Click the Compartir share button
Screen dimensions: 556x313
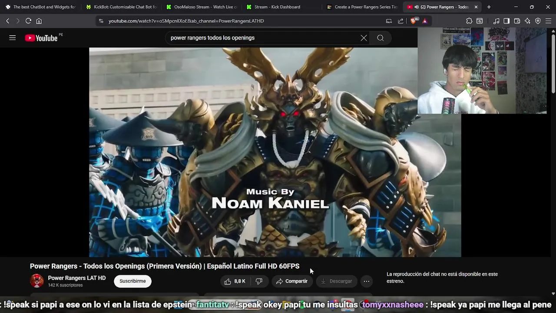292,281
